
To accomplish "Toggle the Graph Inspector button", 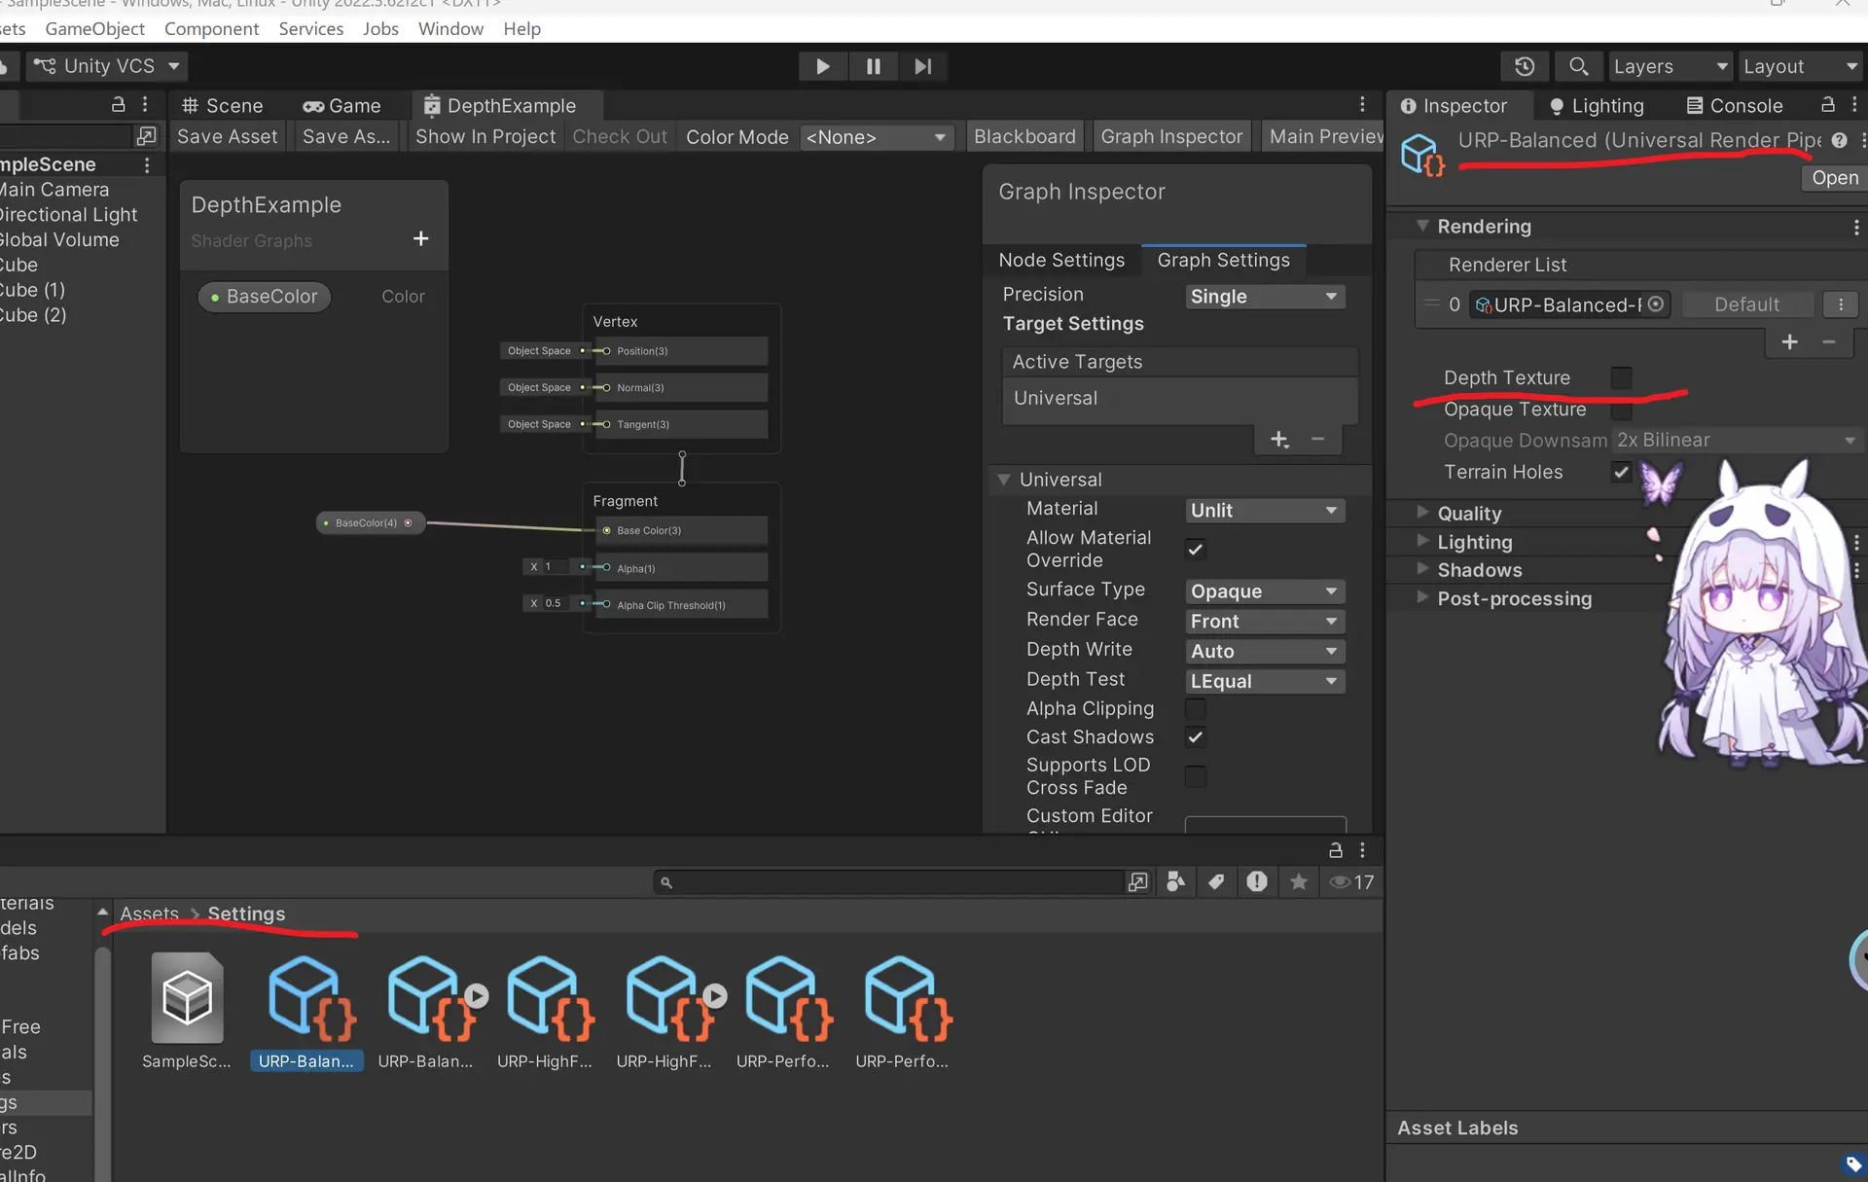I will (1171, 137).
